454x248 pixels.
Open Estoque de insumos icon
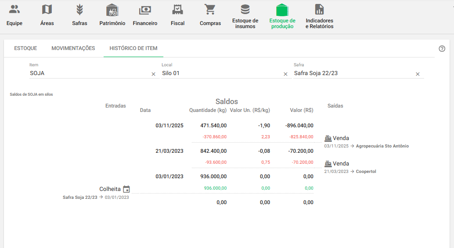click(x=245, y=10)
